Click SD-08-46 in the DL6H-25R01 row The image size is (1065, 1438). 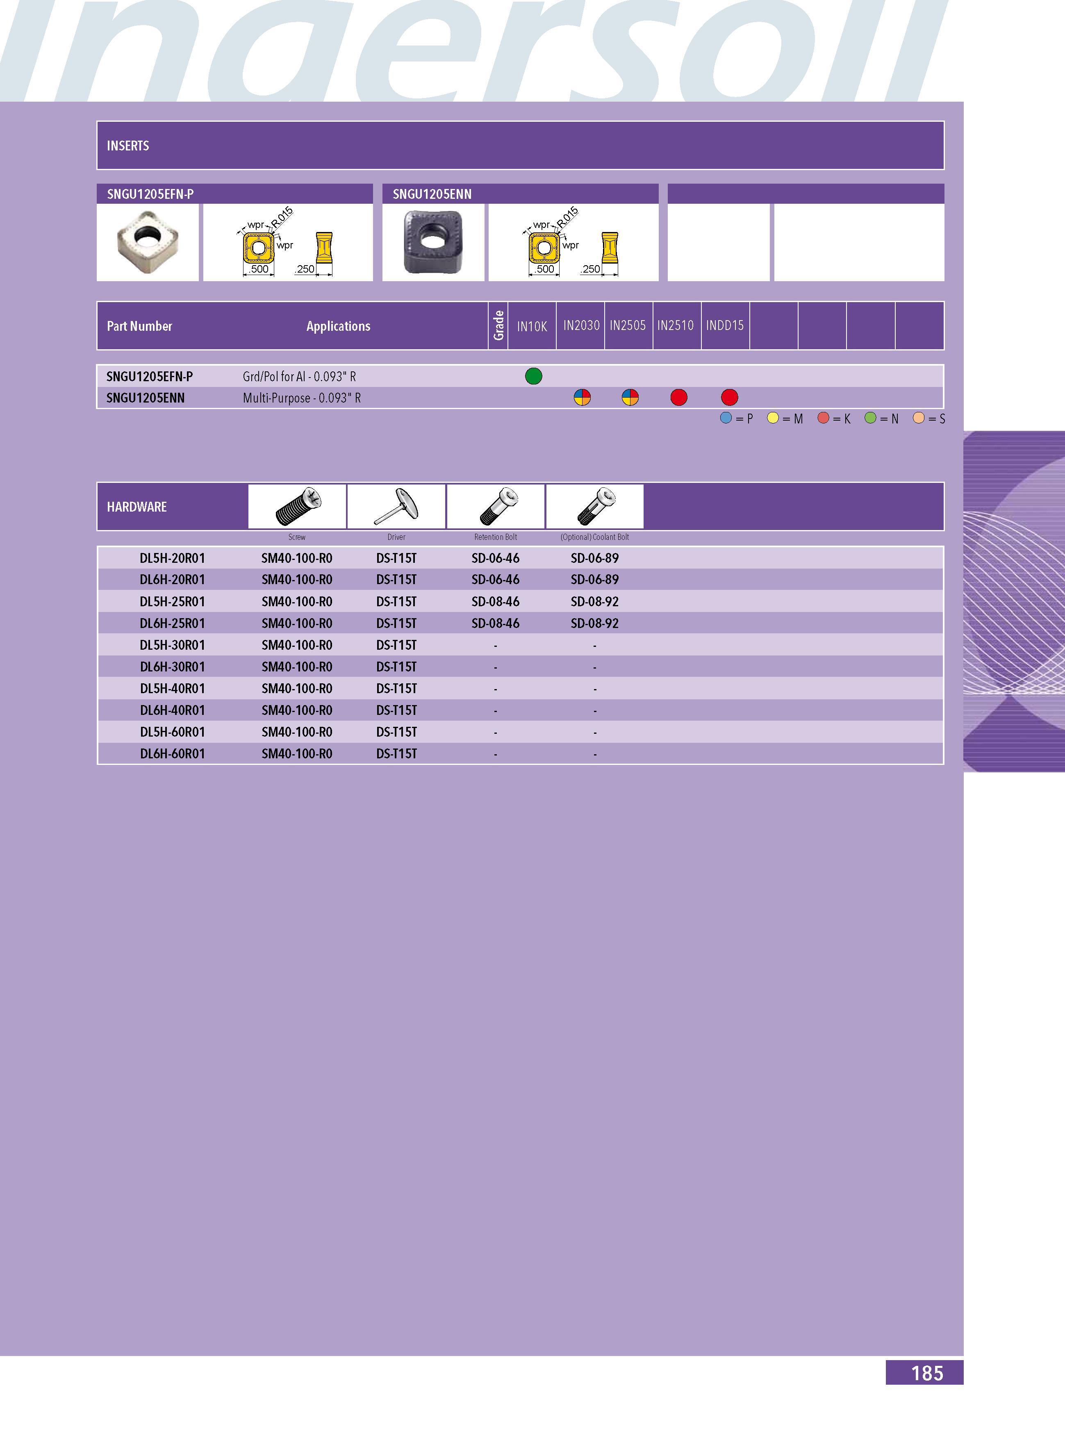tap(495, 623)
